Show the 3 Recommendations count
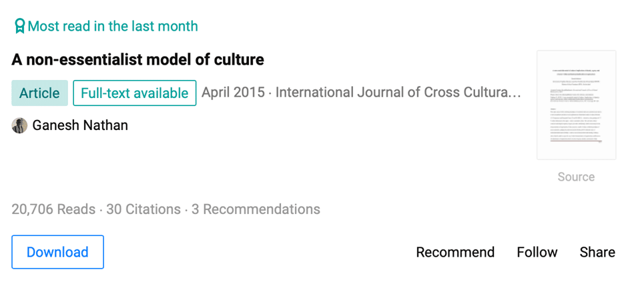The image size is (630, 284). 256,209
